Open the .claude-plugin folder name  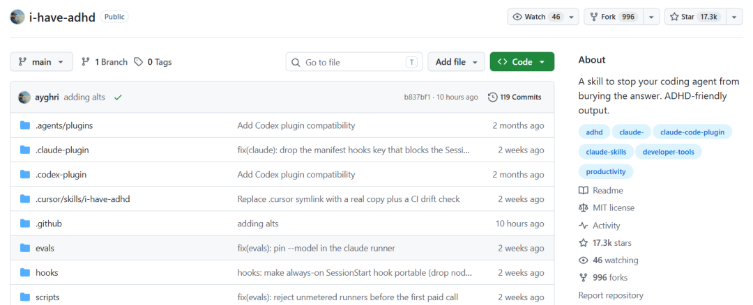tap(62, 150)
